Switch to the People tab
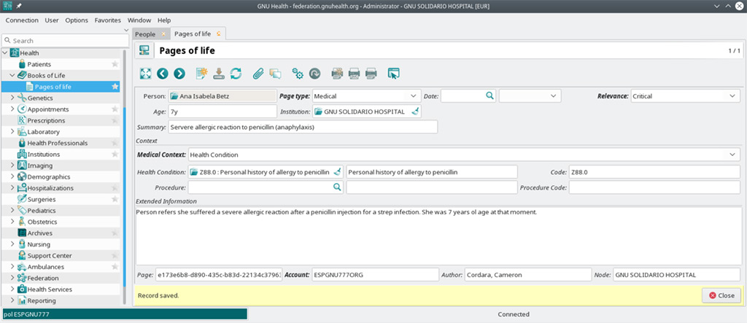 pyautogui.click(x=145, y=34)
